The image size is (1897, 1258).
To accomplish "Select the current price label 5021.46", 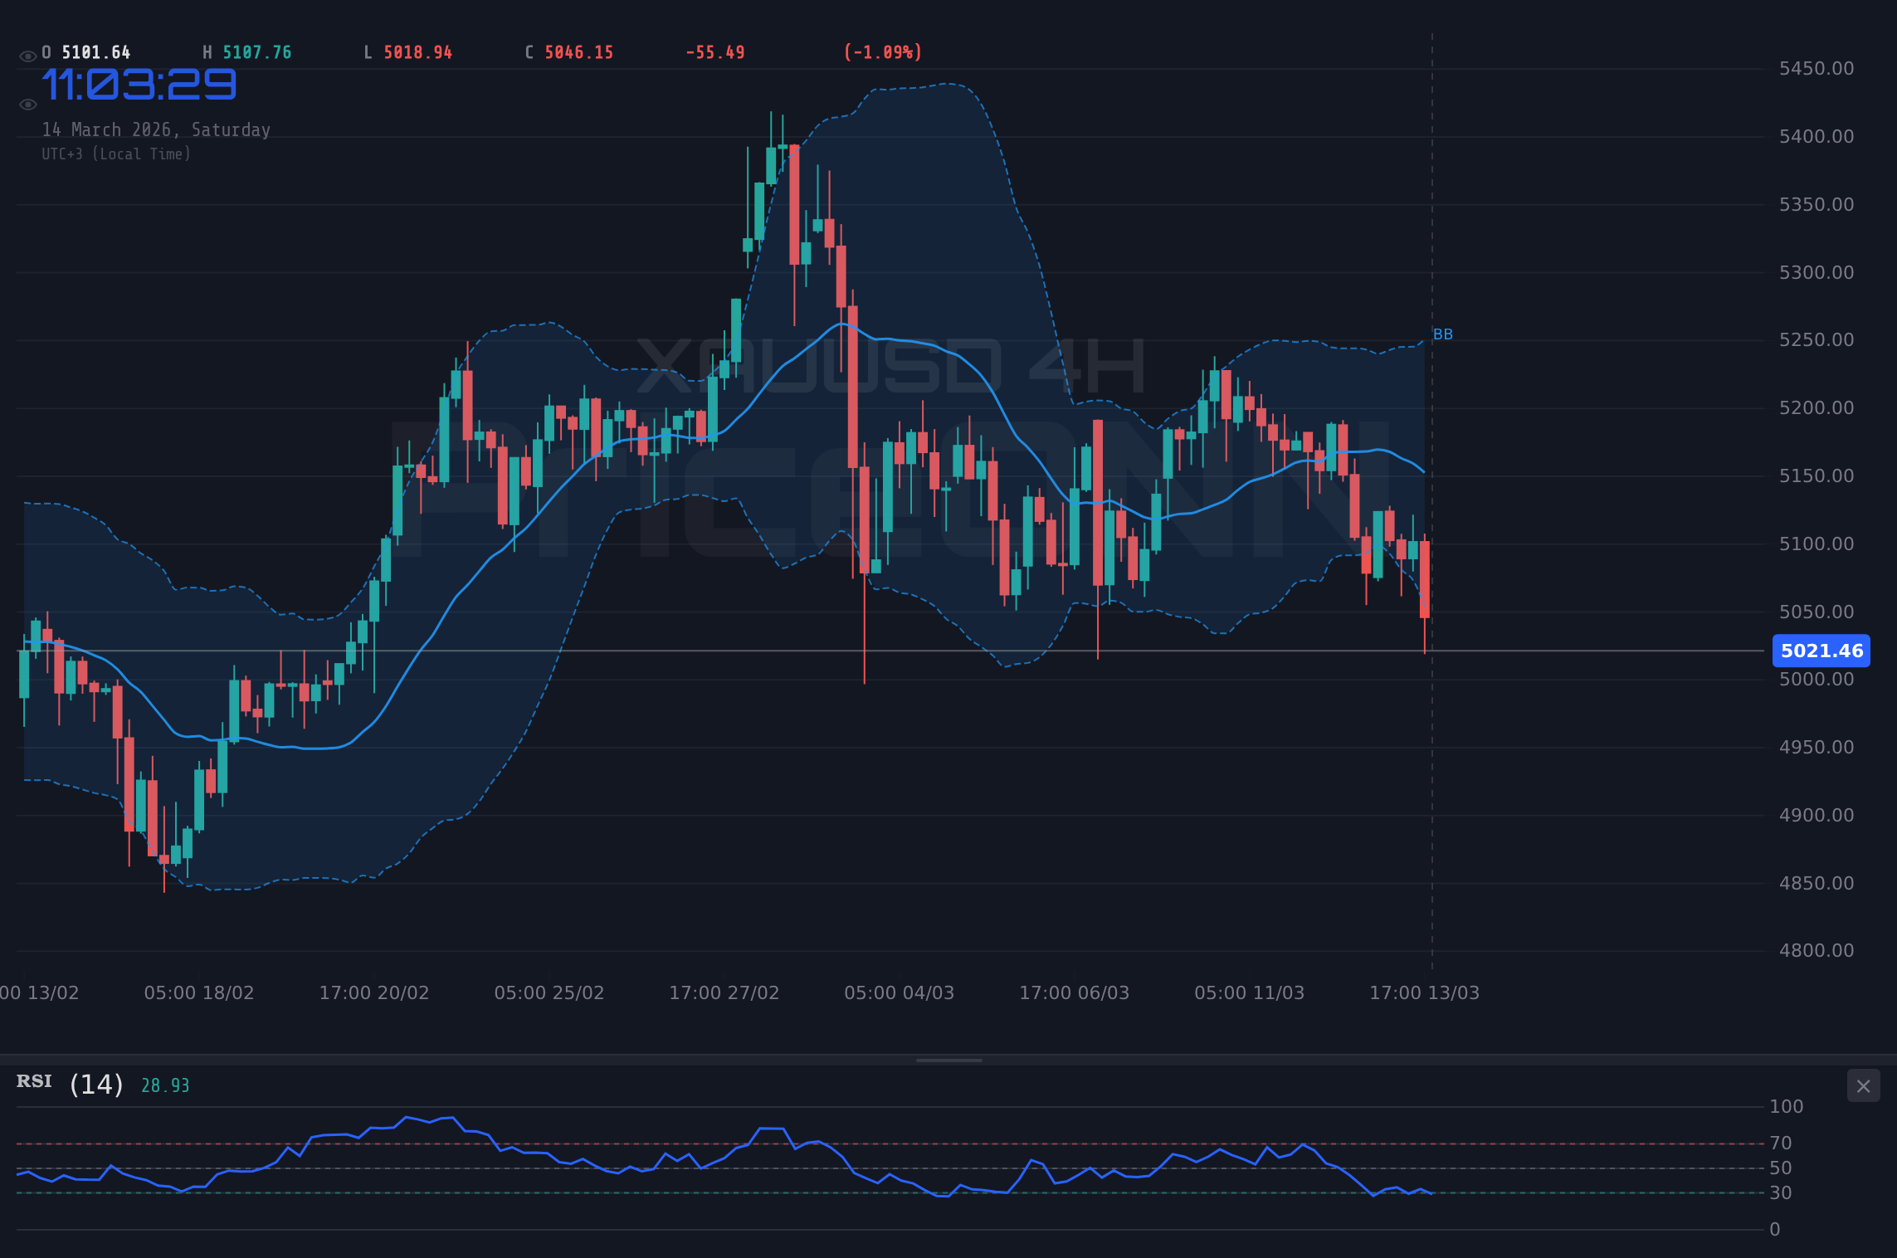I will 1821,651.
